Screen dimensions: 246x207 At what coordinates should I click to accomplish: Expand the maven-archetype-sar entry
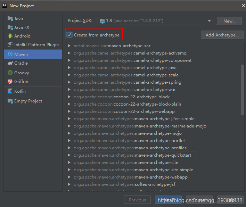pos(69,46)
